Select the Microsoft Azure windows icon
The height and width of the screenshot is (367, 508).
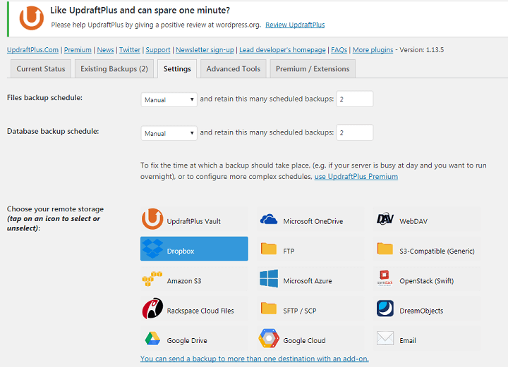click(x=269, y=278)
